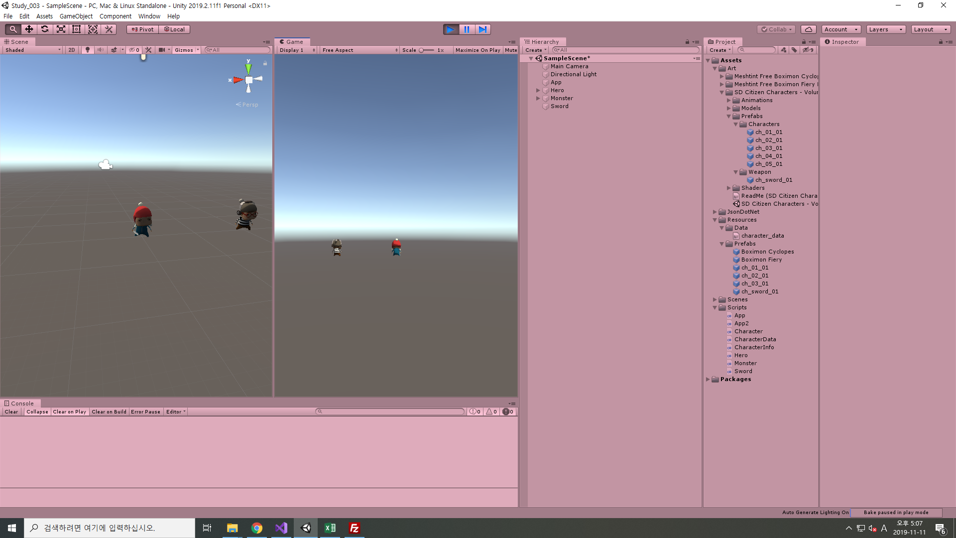Image resolution: width=956 pixels, height=538 pixels.
Task: Click Clear in the Console
Action: point(11,411)
